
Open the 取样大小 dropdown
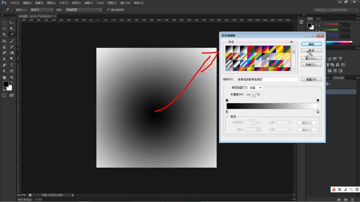click(42, 10)
